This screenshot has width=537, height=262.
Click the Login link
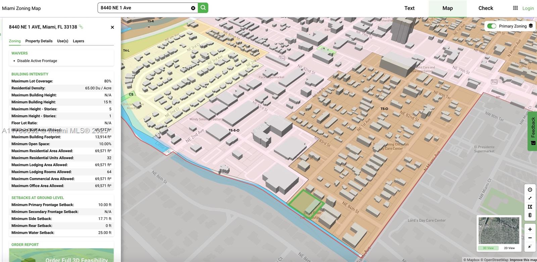pyautogui.click(x=528, y=8)
